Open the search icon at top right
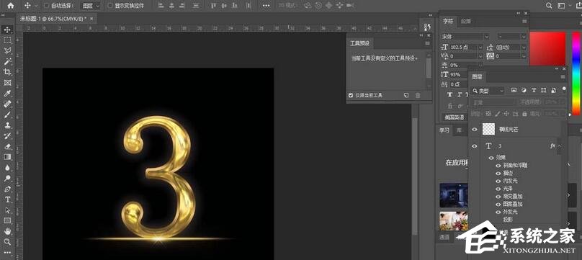This screenshot has height=260, width=582. click(x=550, y=6)
